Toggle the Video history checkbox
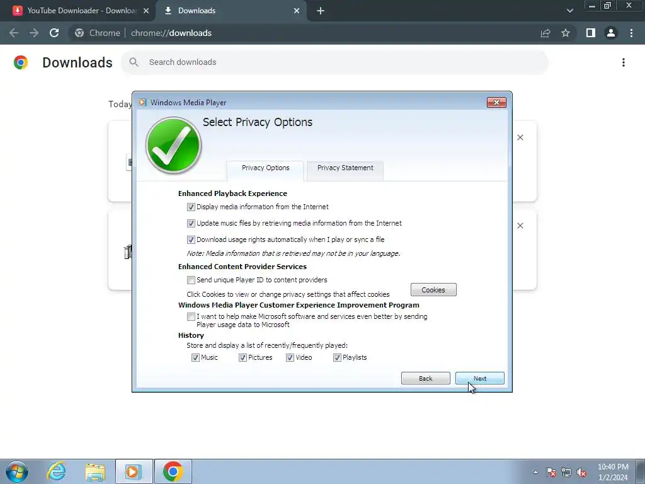 pyautogui.click(x=290, y=358)
